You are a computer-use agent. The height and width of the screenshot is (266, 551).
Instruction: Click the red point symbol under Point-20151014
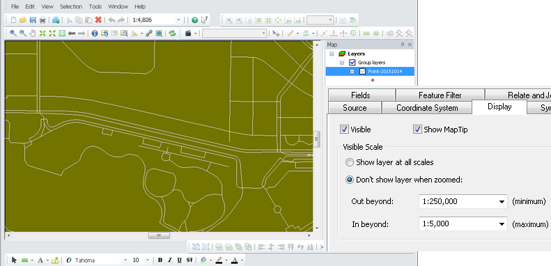point(373,80)
